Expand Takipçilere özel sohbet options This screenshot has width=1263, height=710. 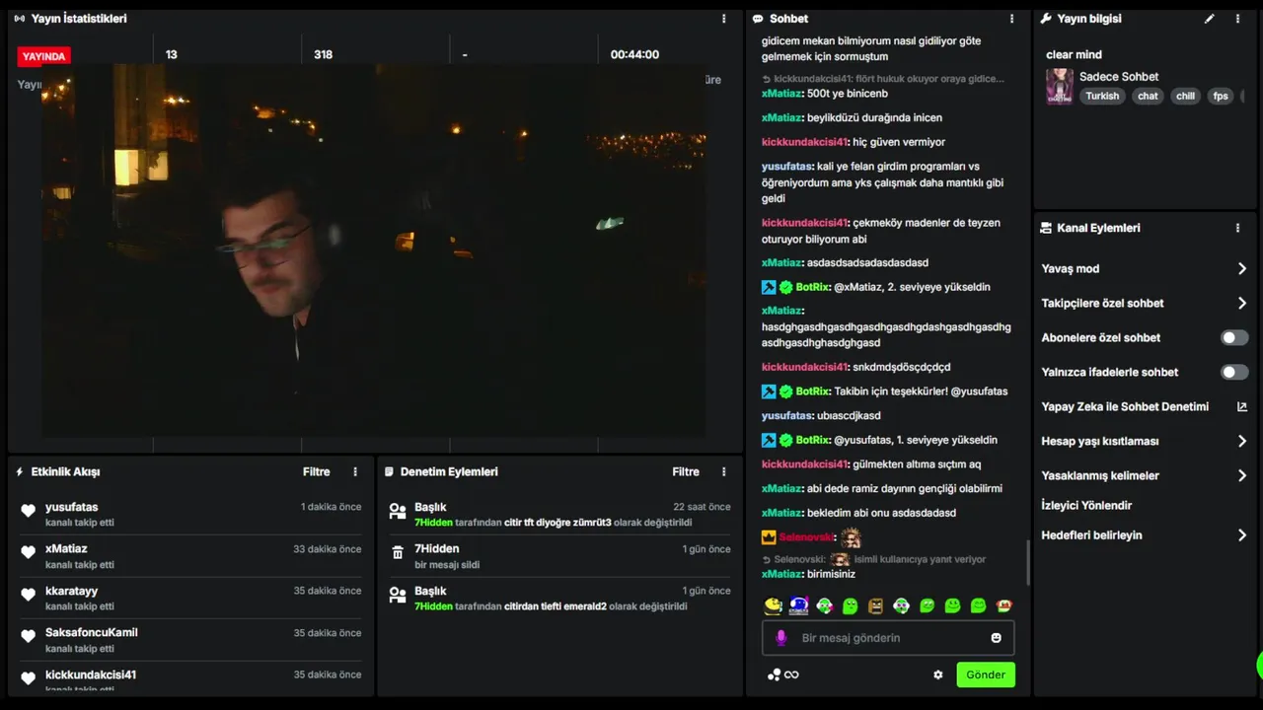1145,303
